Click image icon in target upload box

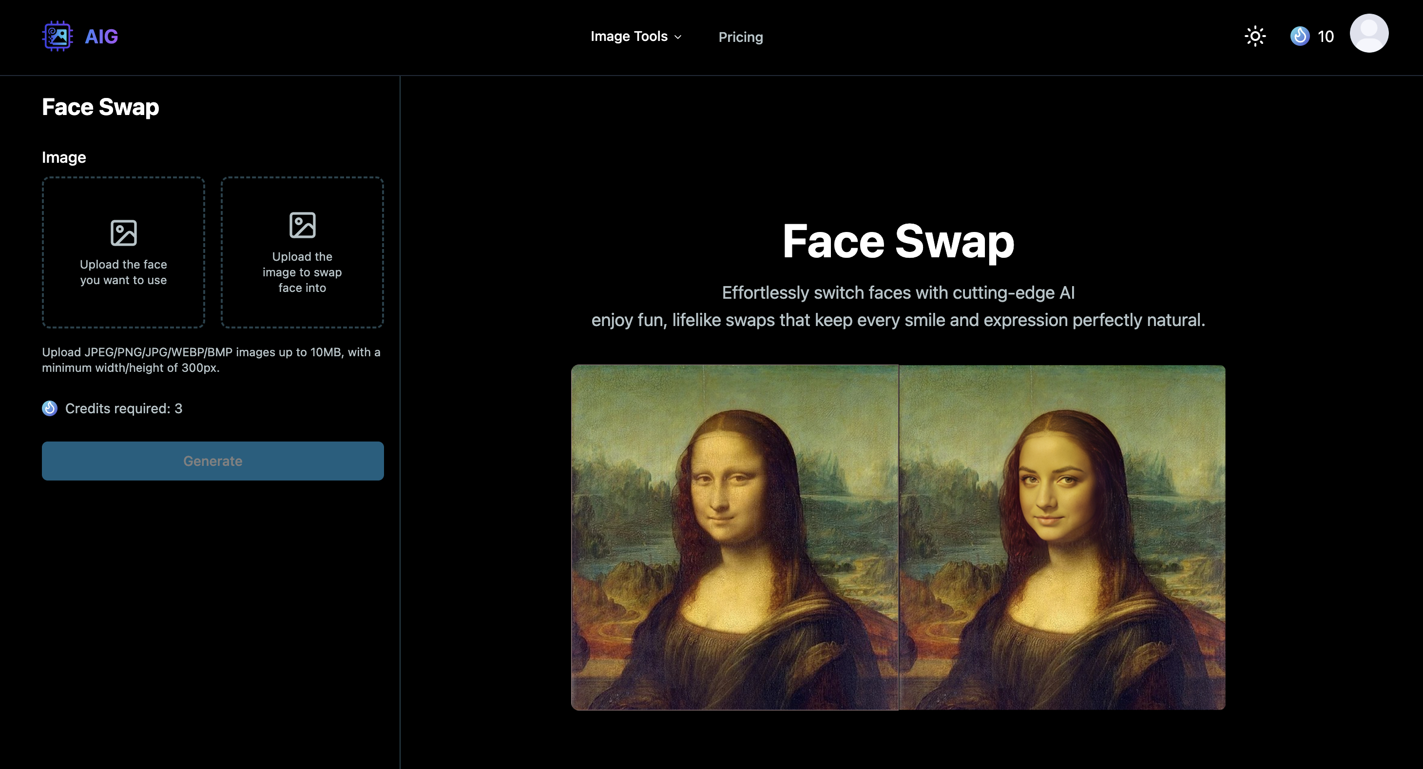tap(302, 225)
